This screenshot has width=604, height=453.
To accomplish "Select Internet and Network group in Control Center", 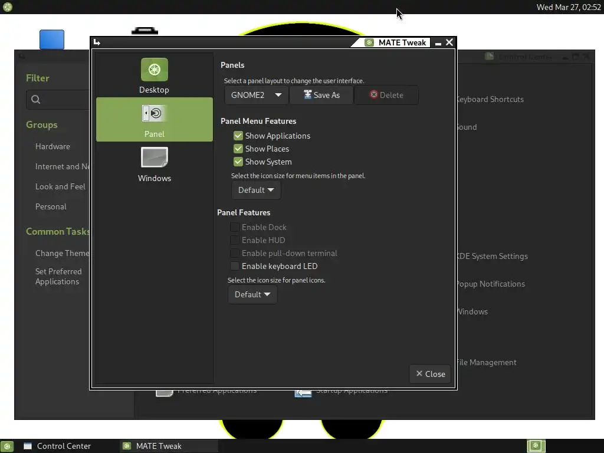I will point(63,166).
